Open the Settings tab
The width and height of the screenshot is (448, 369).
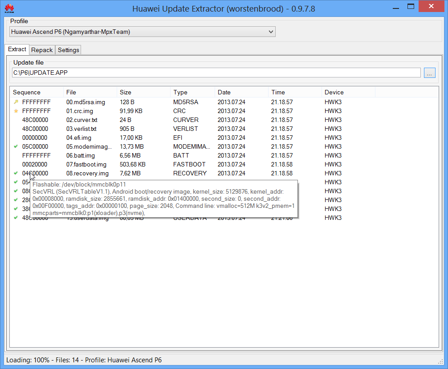pyautogui.click(x=68, y=50)
